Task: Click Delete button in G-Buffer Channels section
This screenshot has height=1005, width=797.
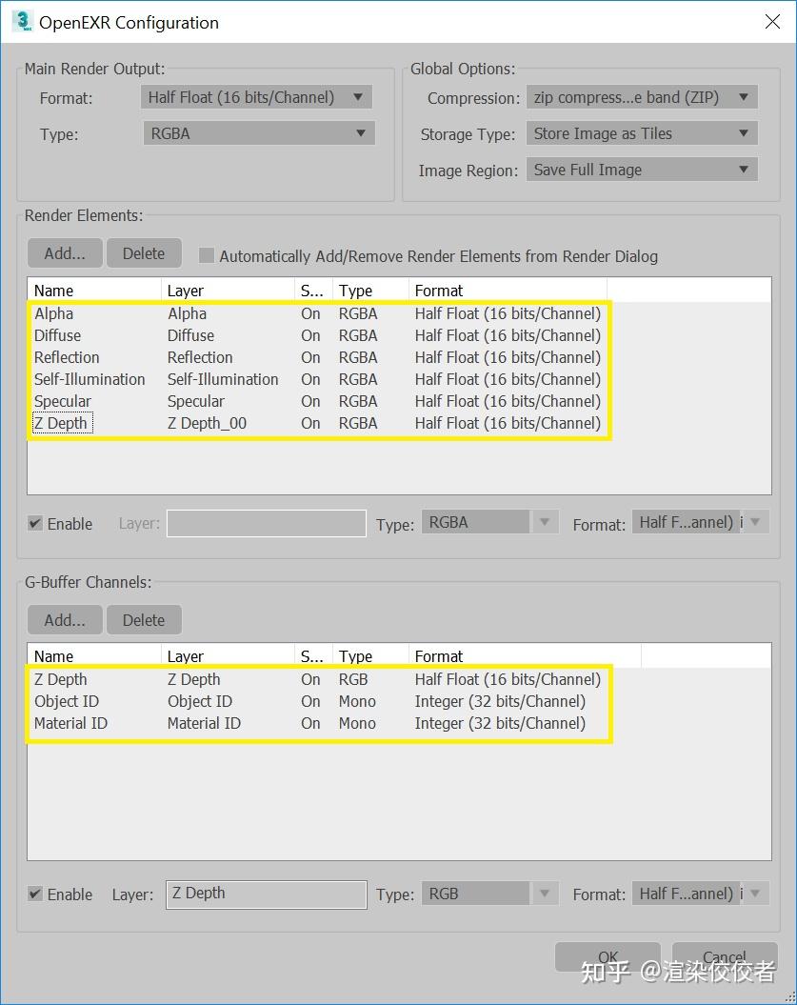Action: (x=144, y=620)
